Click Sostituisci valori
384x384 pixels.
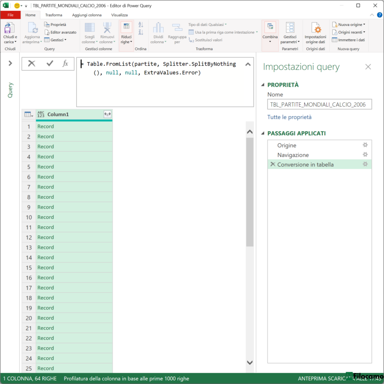coord(205,40)
